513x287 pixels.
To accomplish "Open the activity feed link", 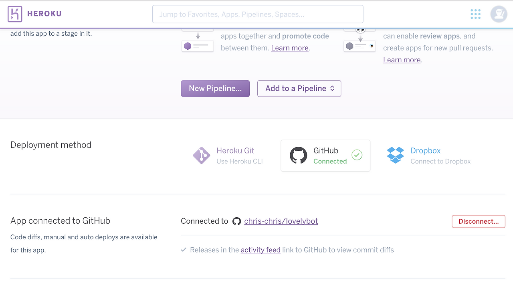I will tap(261, 250).
